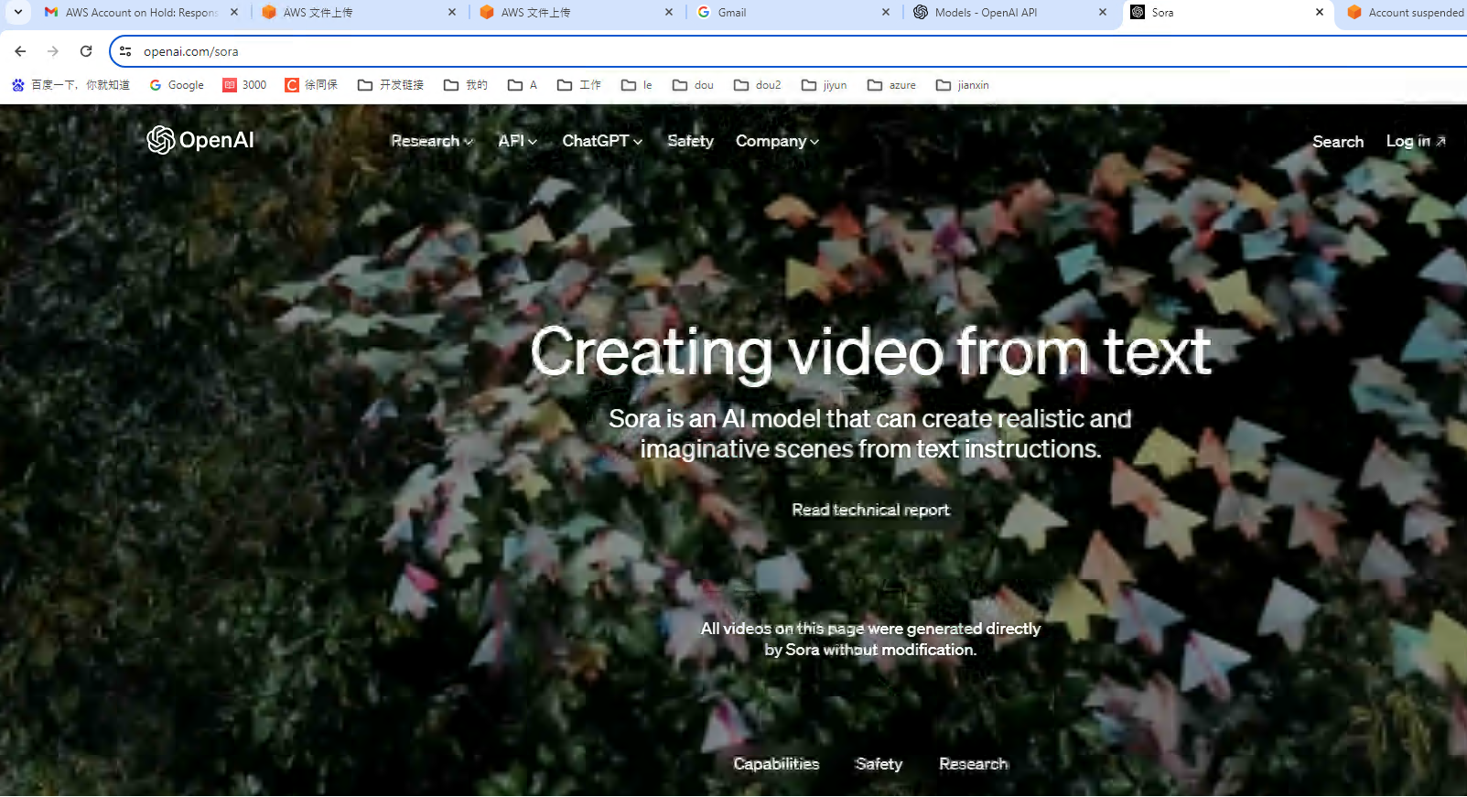1467x797 pixels.
Task: Jump to Capabilities section
Action: (776, 764)
